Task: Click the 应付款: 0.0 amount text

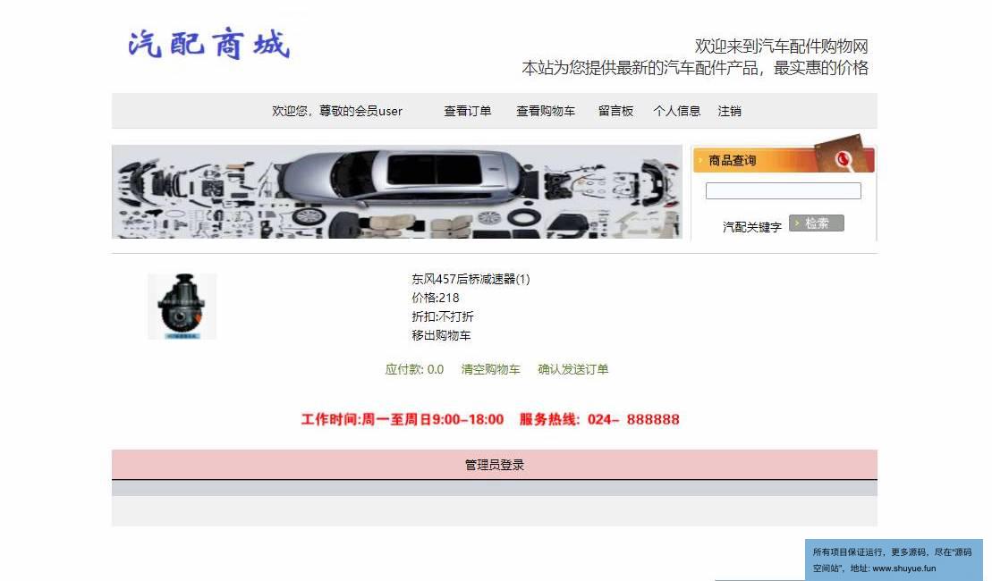Action: pos(414,369)
